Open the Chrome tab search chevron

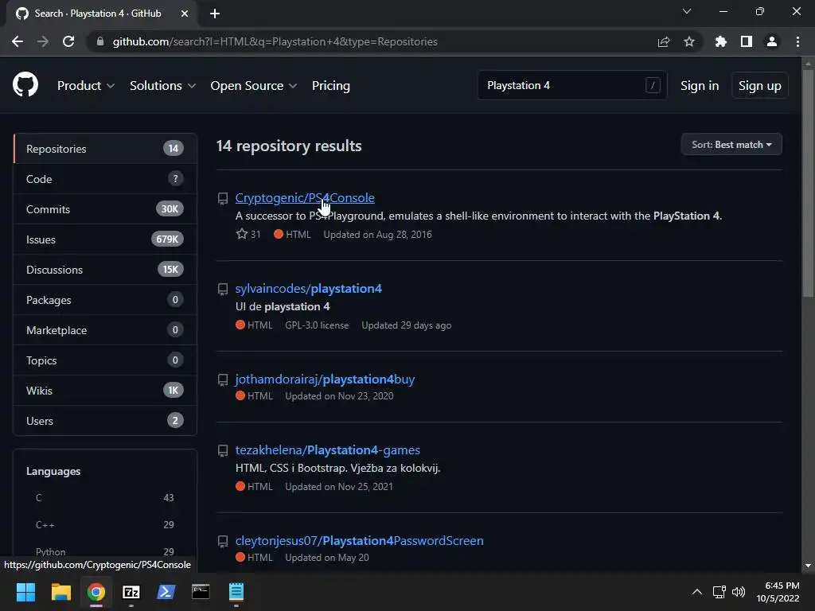pos(687,11)
